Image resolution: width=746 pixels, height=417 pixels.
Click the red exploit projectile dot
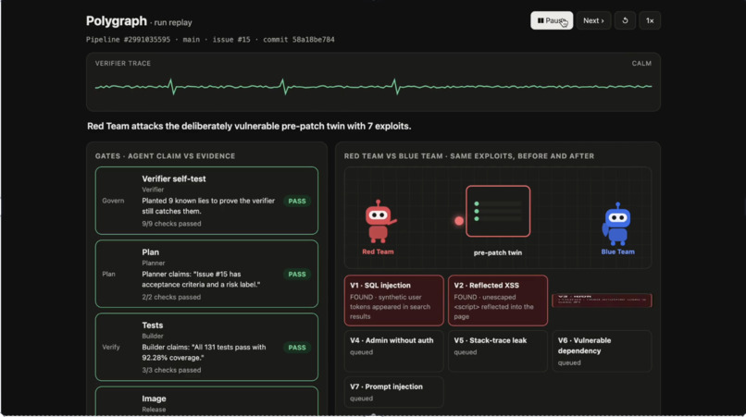[x=459, y=221]
